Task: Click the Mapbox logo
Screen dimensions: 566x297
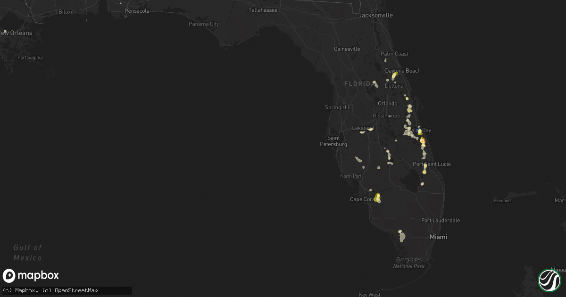Action: tap(31, 275)
